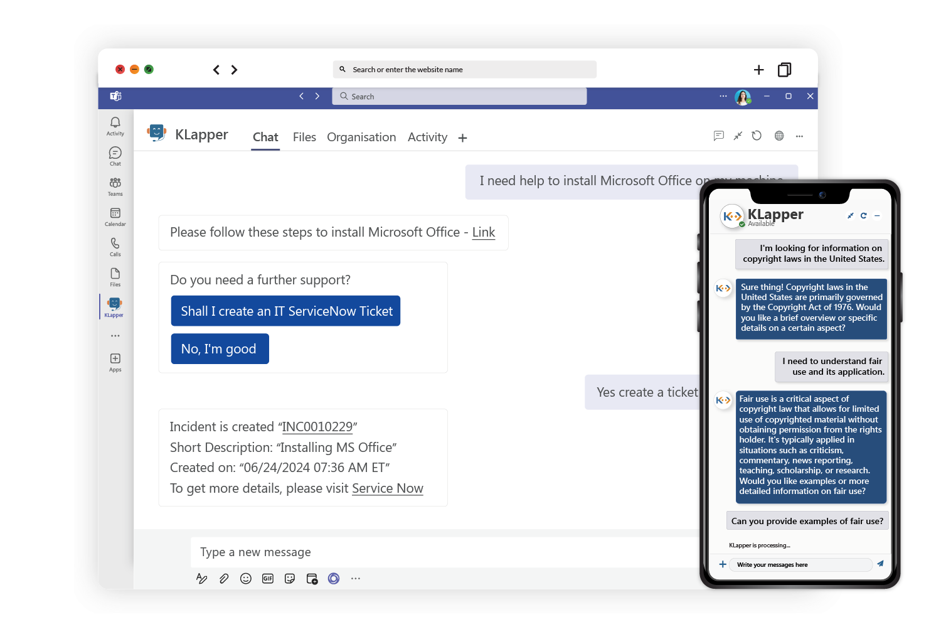Switch to the Files tab
941x639 pixels.
(304, 137)
